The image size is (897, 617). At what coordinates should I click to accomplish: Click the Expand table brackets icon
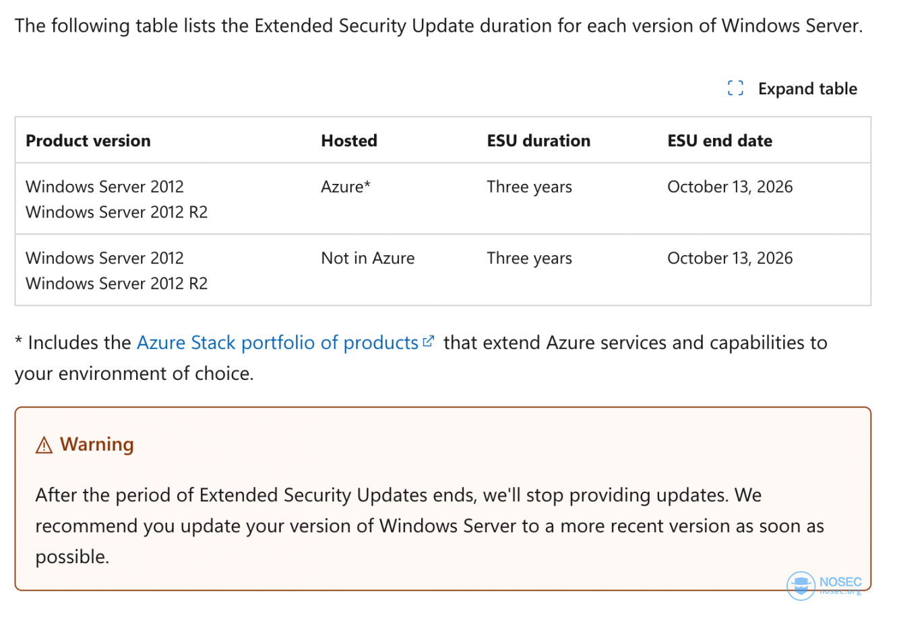click(x=735, y=88)
